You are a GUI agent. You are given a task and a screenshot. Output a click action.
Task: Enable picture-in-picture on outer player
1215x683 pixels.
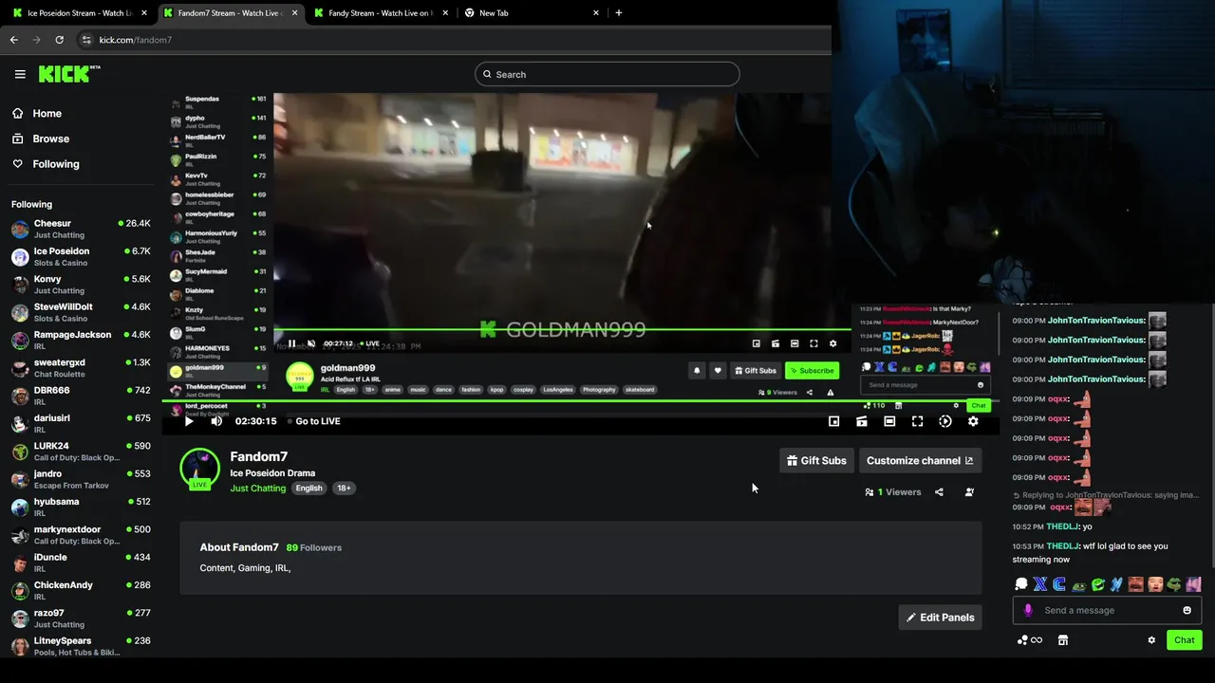coord(833,421)
